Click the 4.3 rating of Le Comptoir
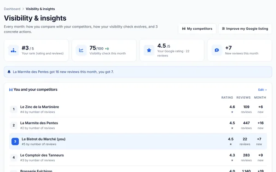 click(x=232, y=155)
